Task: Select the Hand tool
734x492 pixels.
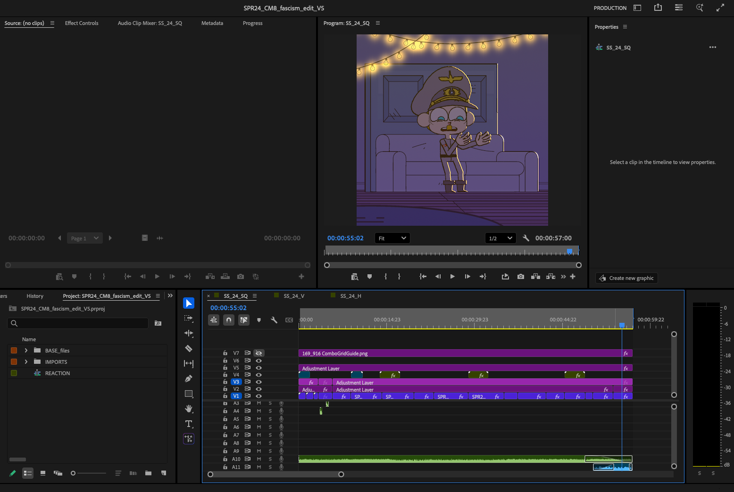Action: click(189, 409)
